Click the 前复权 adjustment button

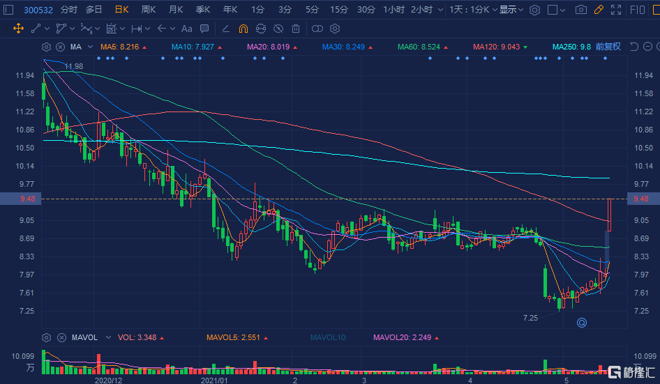pyautogui.click(x=608, y=47)
